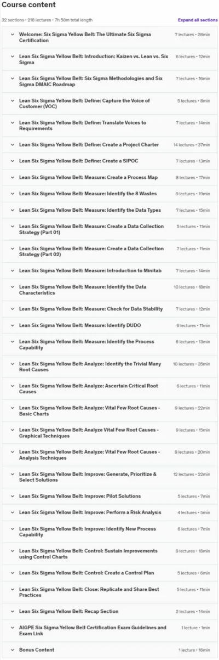Click chevron next to Introduction to Minitab
The width and height of the screenshot is (219, 660).
[13, 270]
